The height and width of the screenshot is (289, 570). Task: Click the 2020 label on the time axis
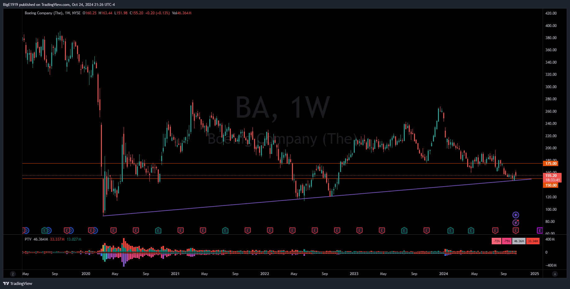tap(86, 274)
